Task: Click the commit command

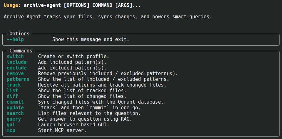Action: click(15, 102)
